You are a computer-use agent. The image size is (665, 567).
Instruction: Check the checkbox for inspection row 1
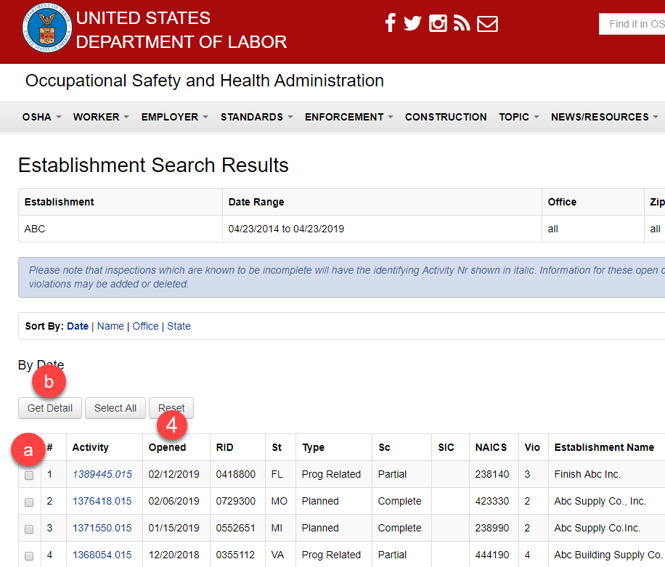pos(29,476)
